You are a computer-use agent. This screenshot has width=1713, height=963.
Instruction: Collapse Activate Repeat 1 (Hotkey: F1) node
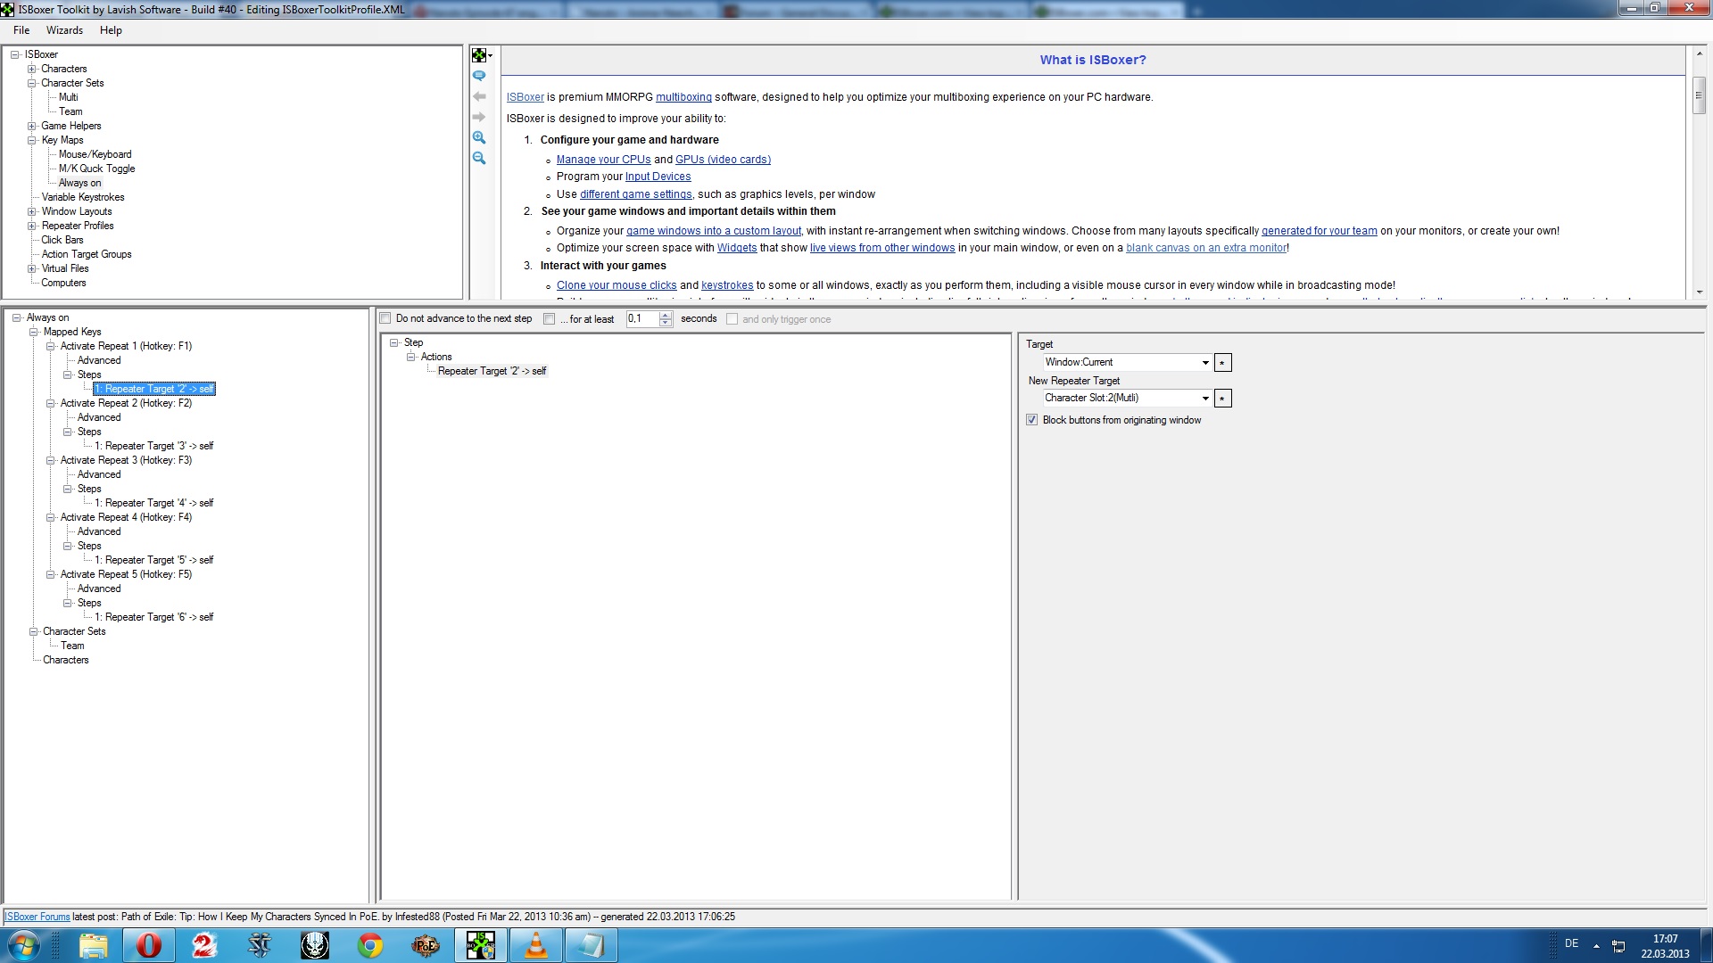tap(51, 346)
